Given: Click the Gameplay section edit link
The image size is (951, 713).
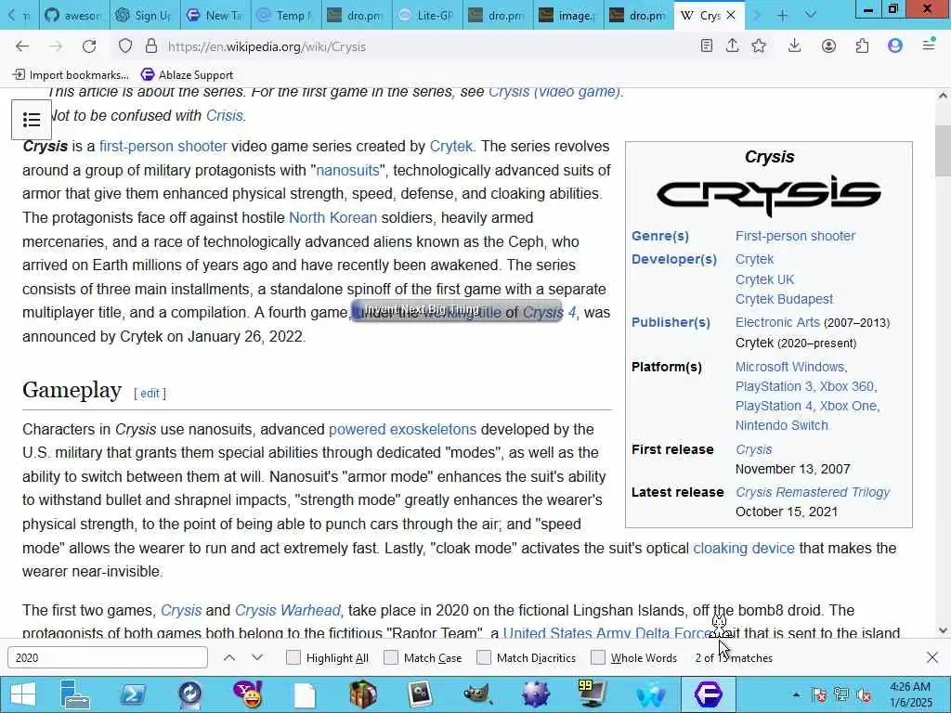Looking at the screenshot, I should [150, 393].
